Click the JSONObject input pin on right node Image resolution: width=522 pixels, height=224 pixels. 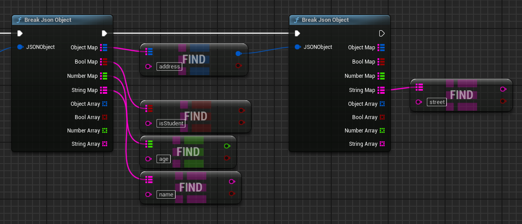coord(297,47)
